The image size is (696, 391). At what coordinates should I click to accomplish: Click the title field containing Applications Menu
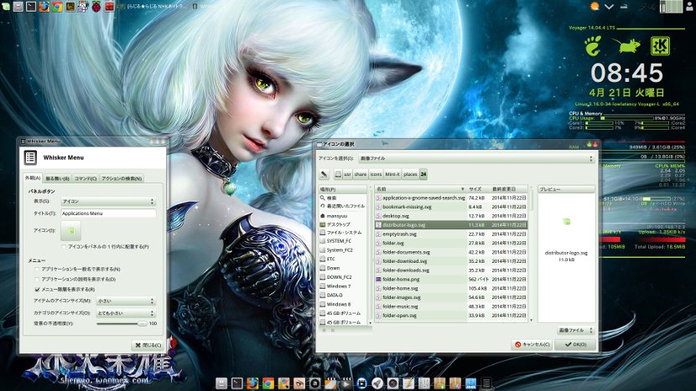(108, 214)
